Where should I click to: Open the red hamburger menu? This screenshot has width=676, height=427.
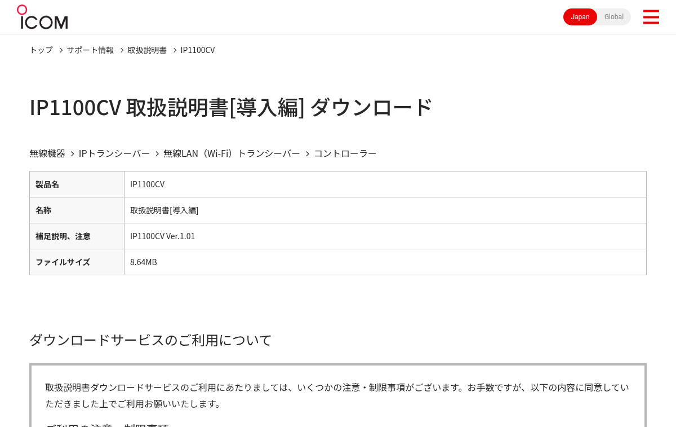coord(651,17)
